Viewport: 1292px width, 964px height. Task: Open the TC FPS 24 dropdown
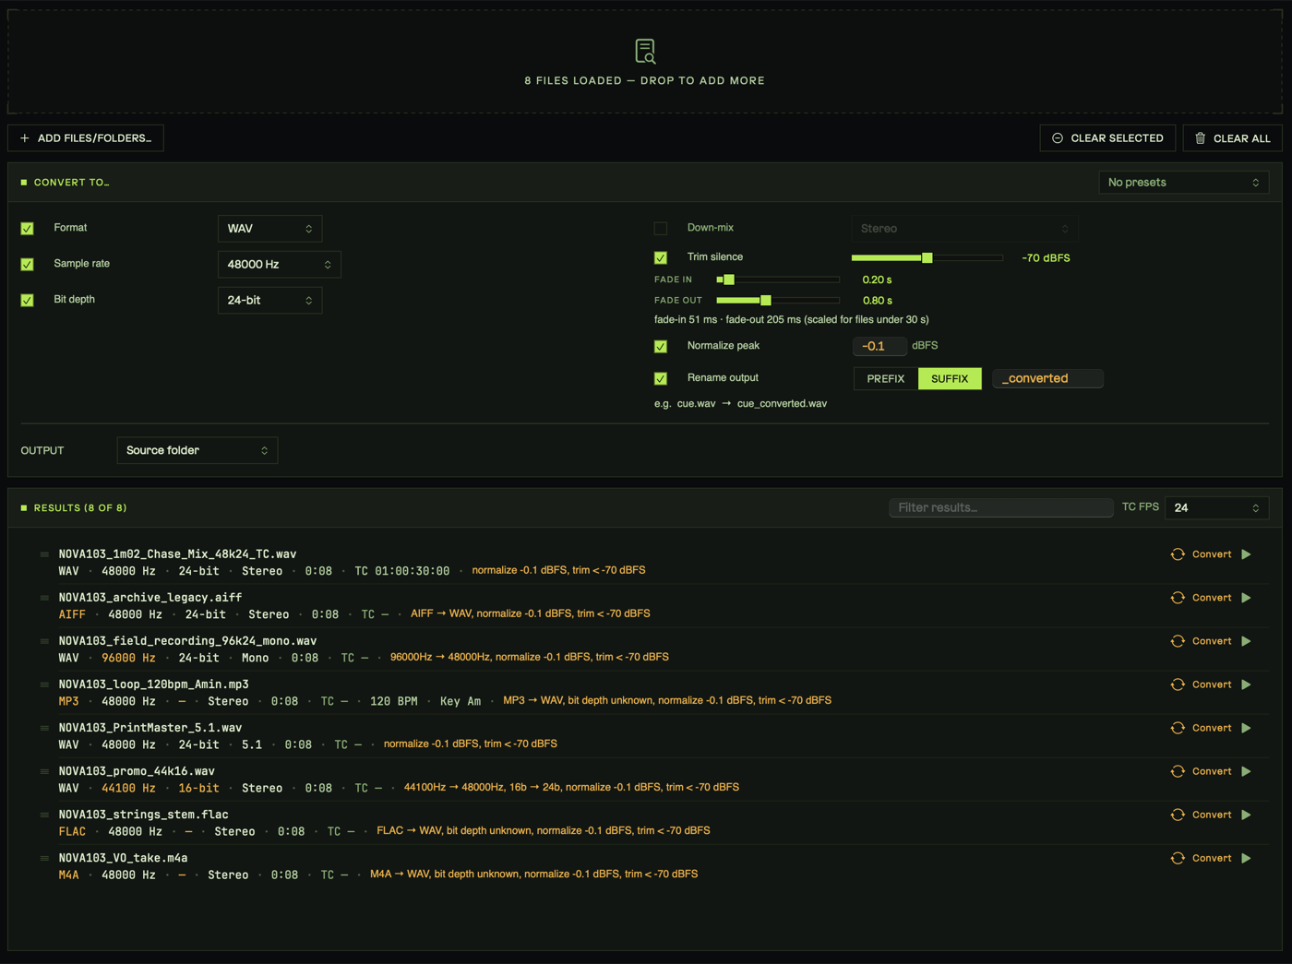point(1216,508)
